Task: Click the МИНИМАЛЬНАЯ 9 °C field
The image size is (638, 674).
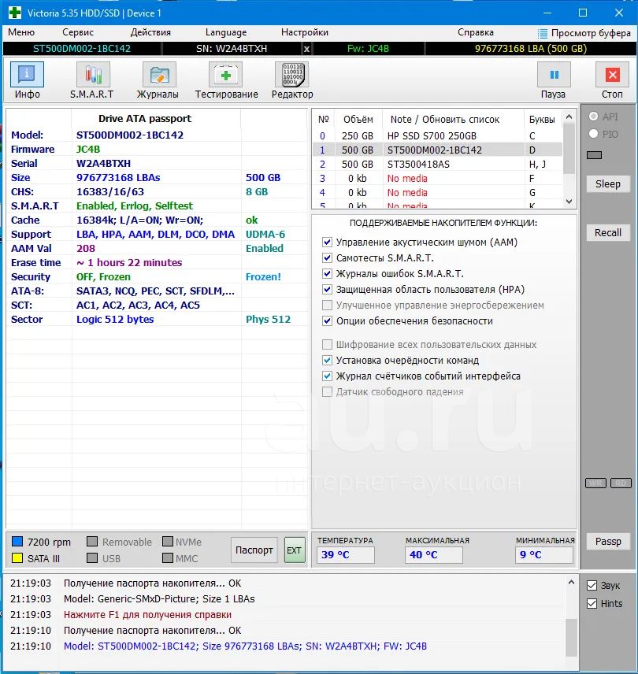Action: tap(544, 555)
